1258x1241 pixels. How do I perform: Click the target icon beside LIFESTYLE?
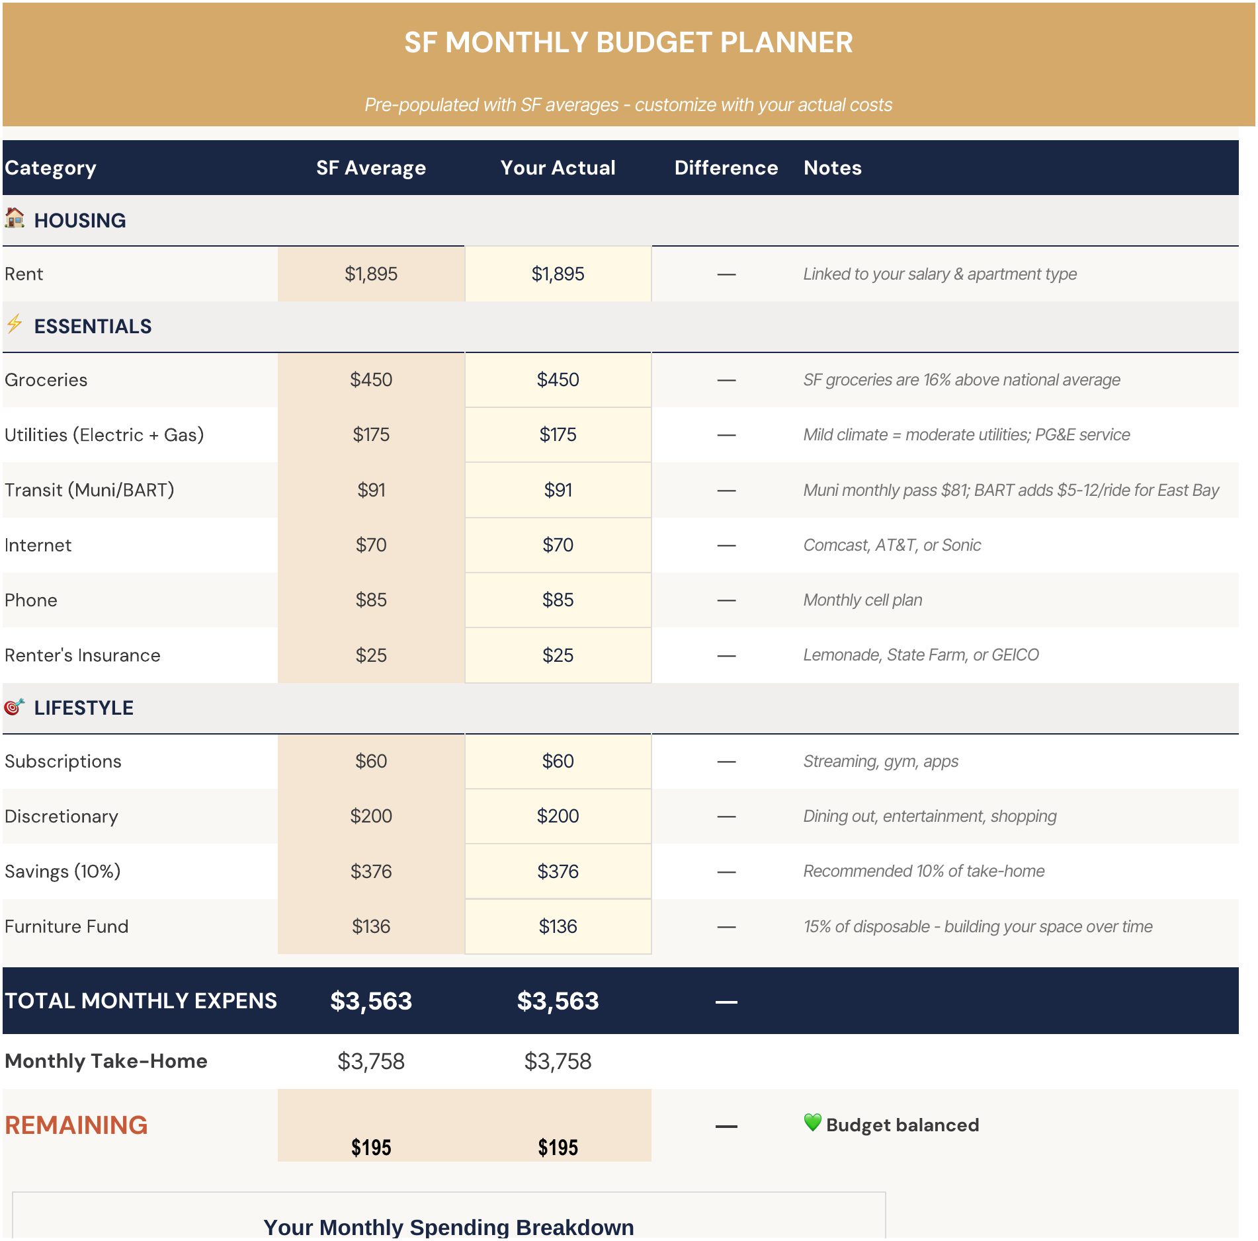(x=15, y=707)
